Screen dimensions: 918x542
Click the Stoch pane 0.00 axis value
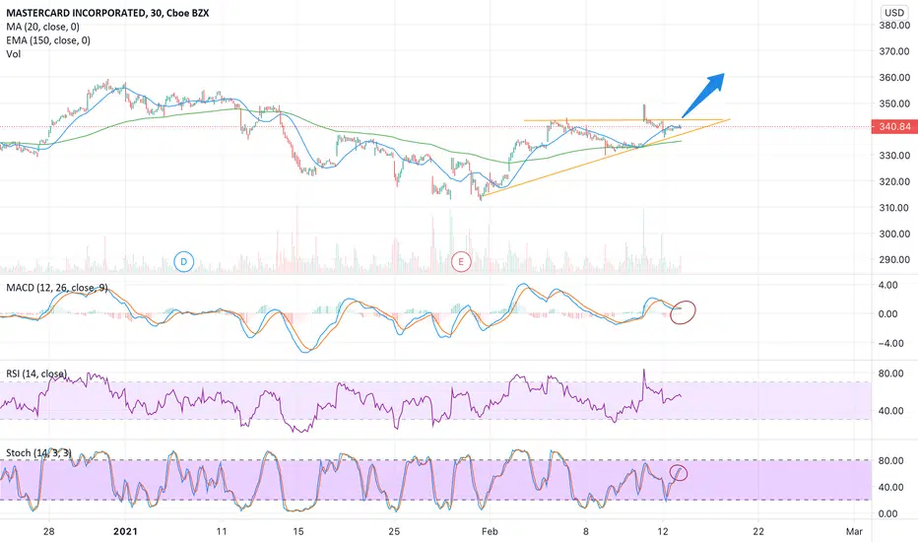point(888,513)
